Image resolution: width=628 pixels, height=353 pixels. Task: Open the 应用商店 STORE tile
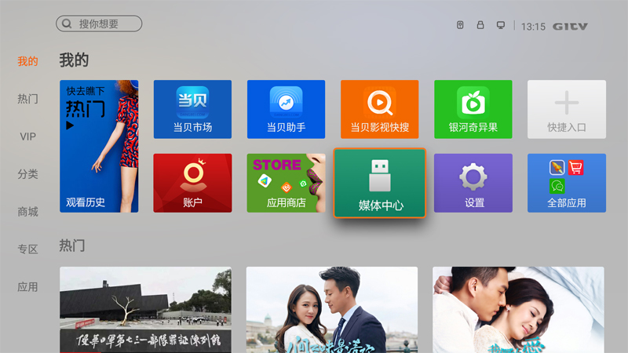pos(286,183)
